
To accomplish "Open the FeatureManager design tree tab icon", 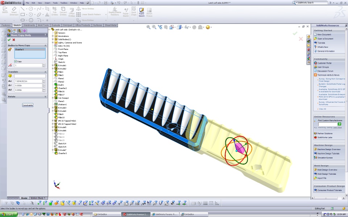I will [x=9, y=31].
